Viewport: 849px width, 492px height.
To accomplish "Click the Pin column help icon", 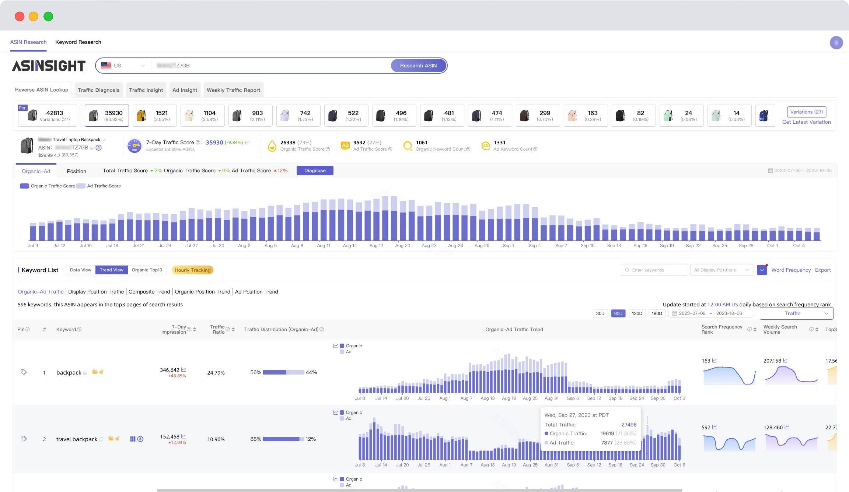I will click(28, 329).
